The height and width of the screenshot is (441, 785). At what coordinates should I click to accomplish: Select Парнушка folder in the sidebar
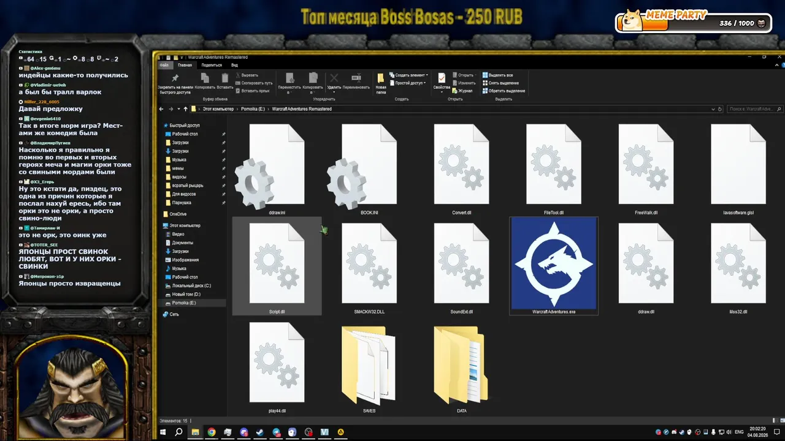point(178,203)
